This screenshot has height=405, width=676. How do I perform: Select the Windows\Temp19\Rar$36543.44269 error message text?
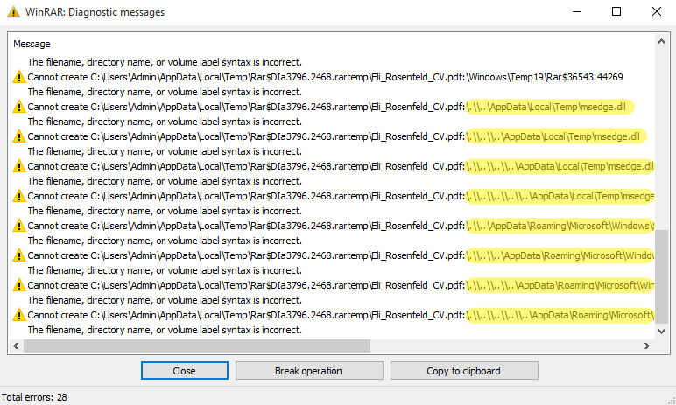click(x=324, y=77)
